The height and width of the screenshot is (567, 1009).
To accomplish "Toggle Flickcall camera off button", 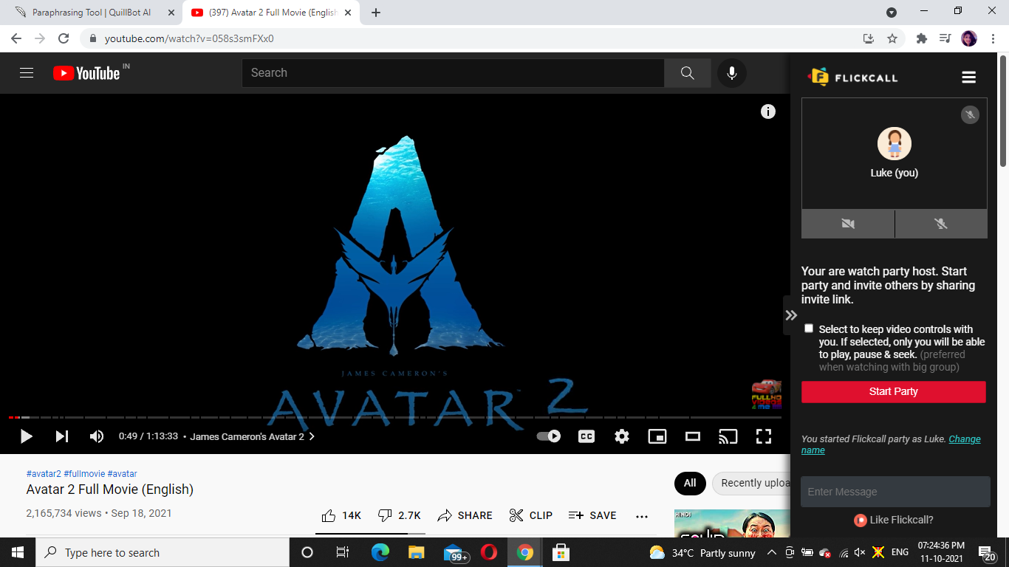I will pyautogui.click(x=848, y=224).
